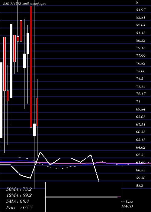Image resolution: width=151 pixels, height=212 pixels.
Task: Click the 76.82 price axis label
Action: click(x=141, y=63)
